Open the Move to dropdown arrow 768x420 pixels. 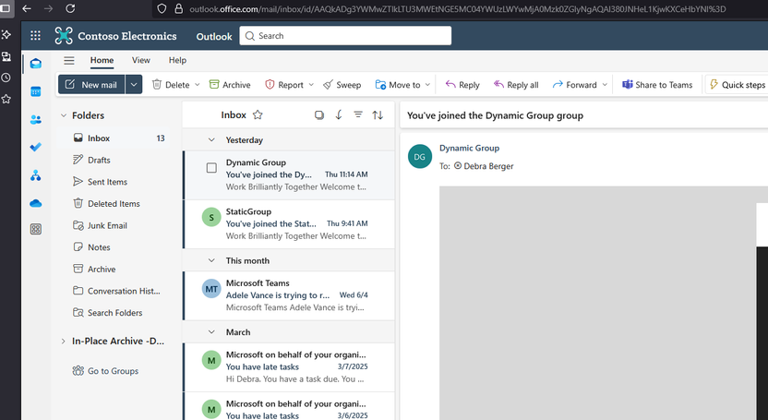pos(427,85)
